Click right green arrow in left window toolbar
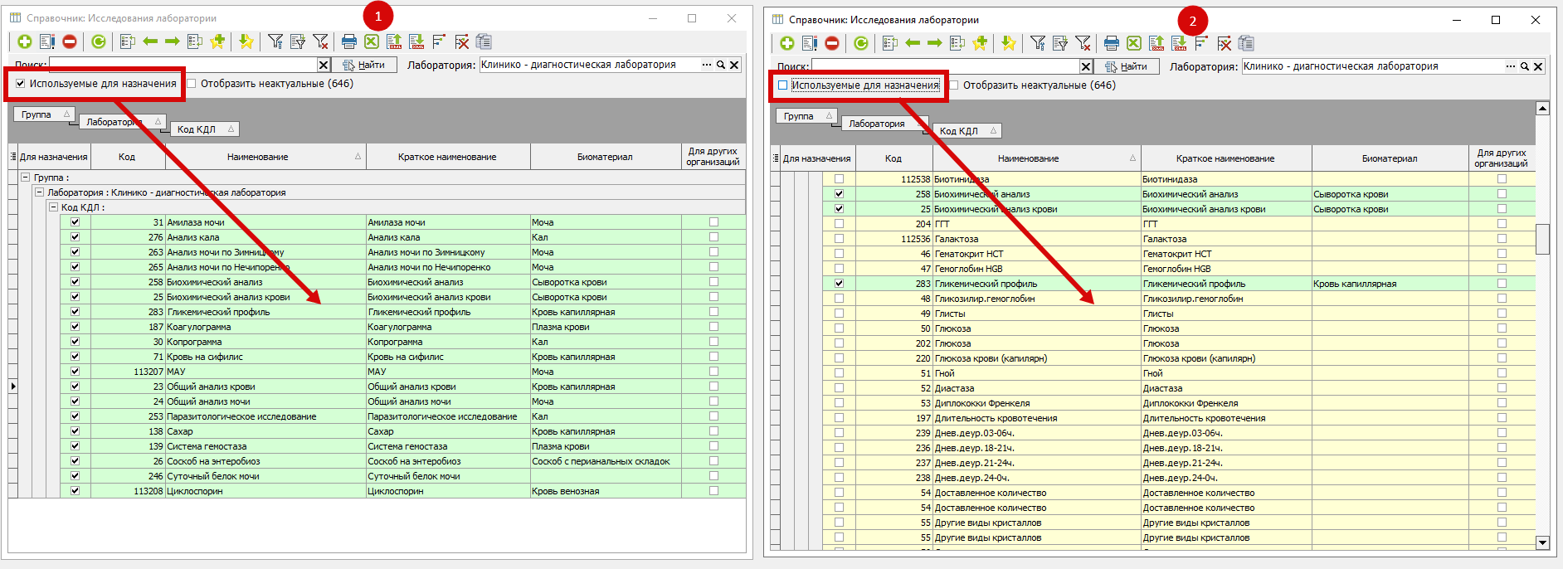Screen dimensions: 1563x569 (x=173, y=41)
